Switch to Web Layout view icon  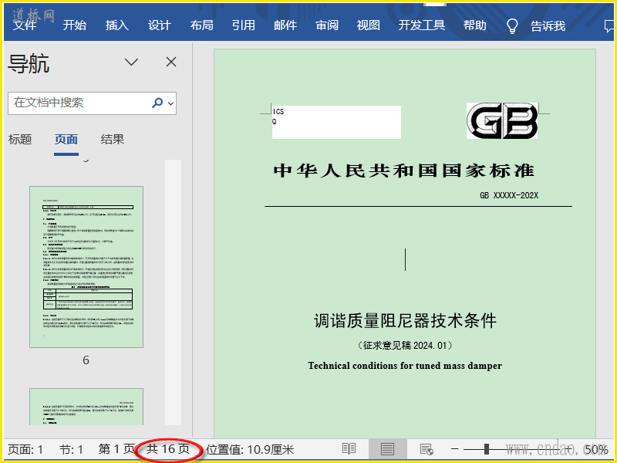point(427,449)
